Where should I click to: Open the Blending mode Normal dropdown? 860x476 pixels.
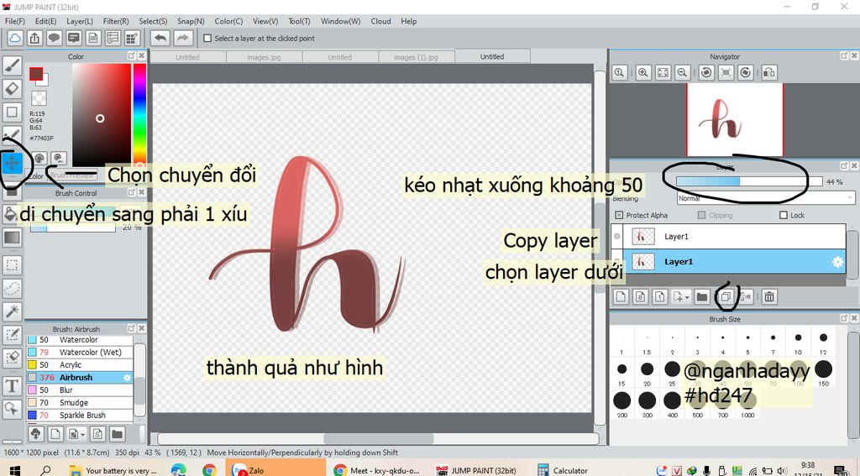[766, 198]
